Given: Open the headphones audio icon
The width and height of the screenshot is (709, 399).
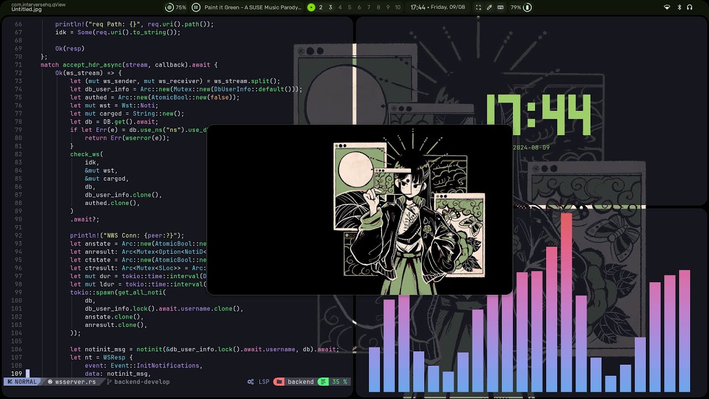Looking at the screenshot, I should point(690,7).
